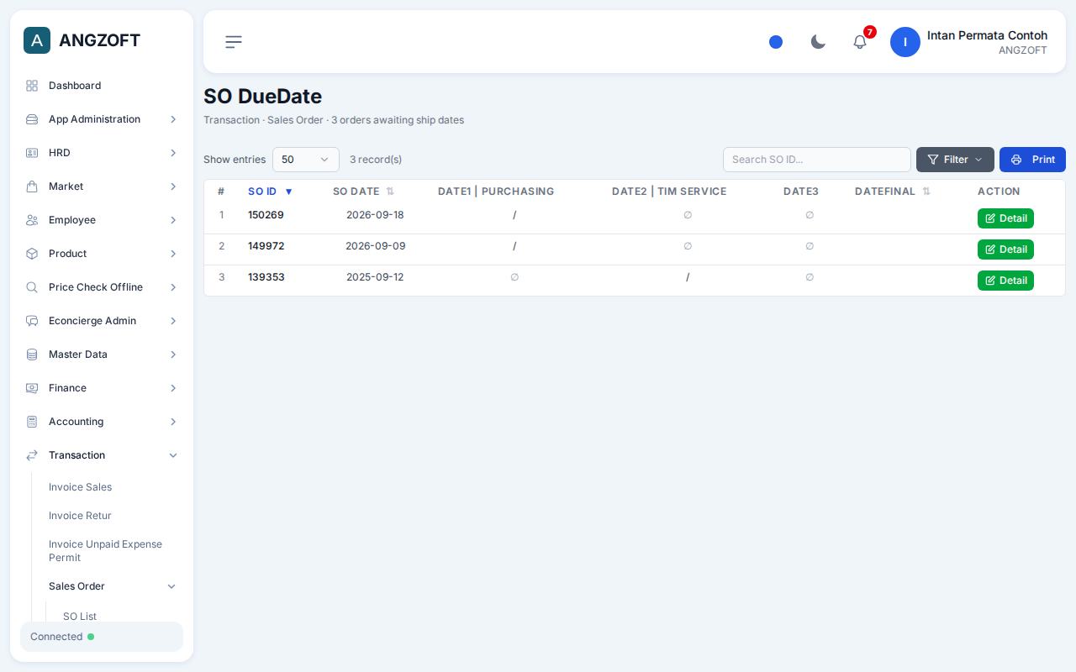Screen dimensions: 1076x672
Task: Click the Econcierge Admin chat icon
Action: 32,321
